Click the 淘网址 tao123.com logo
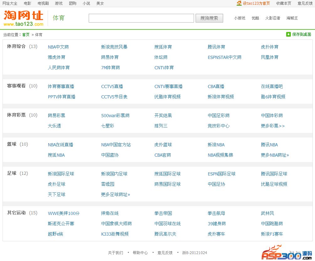This screenshot has height=261, width=315. click(24, 18)
